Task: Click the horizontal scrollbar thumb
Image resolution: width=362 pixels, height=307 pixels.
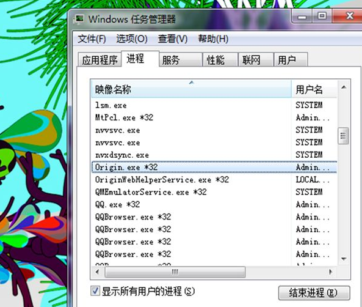Action: 175,272
